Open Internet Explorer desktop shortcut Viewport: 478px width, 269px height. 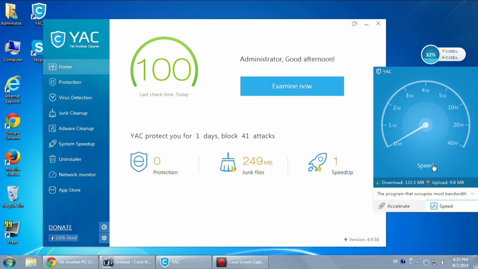(x=13, y=90)
